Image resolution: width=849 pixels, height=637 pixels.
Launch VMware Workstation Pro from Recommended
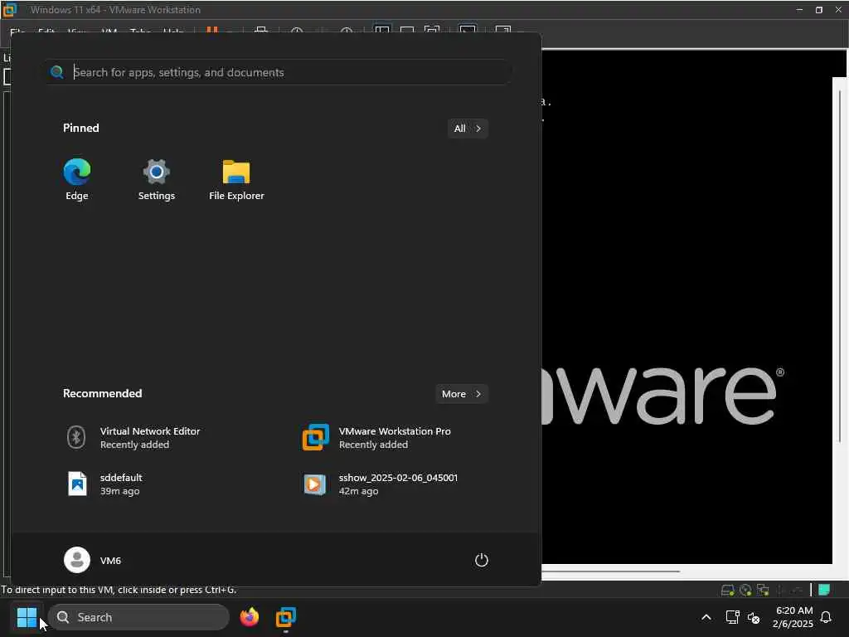click(377, 438)
